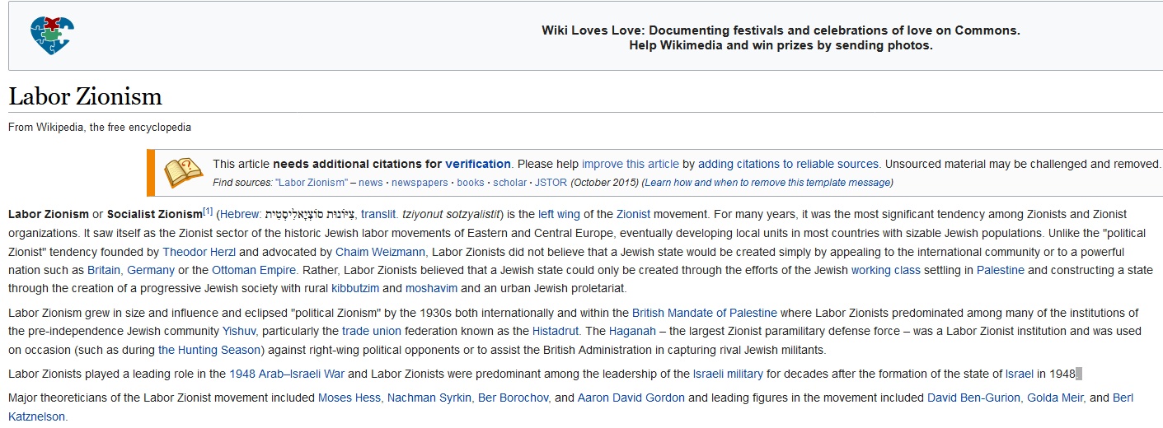Jump to footnote reference [1]
Screen dimensions: 1163x428
coord(208,212)
